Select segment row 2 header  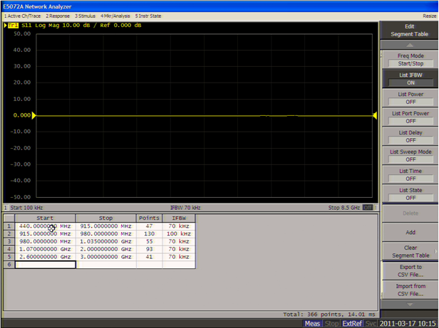point(9,234)
